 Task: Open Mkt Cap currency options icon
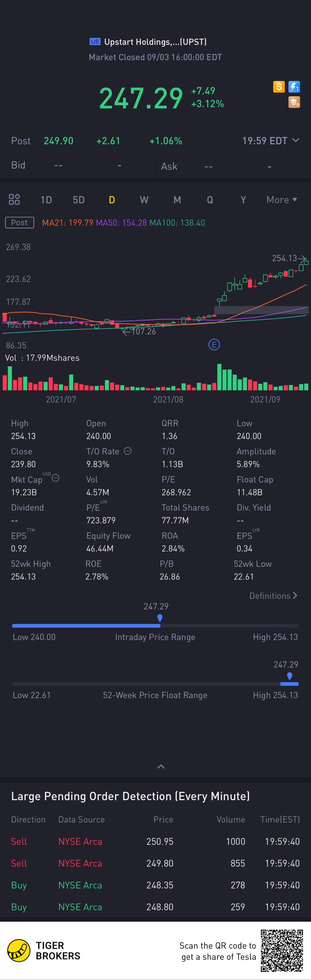(56, 478)
